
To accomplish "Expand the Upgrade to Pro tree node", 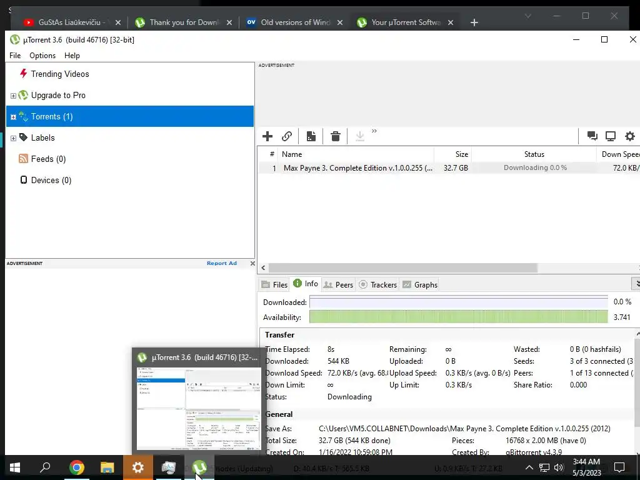I will coord(13,96).
